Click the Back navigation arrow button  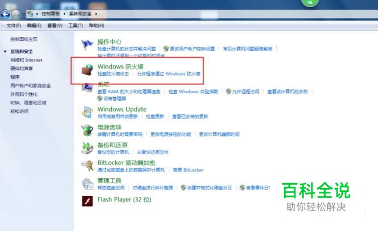pyautogui.click(x=5, y=14)
